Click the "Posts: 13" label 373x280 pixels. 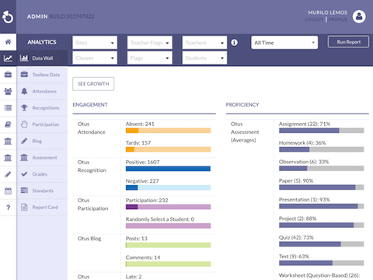137,239
